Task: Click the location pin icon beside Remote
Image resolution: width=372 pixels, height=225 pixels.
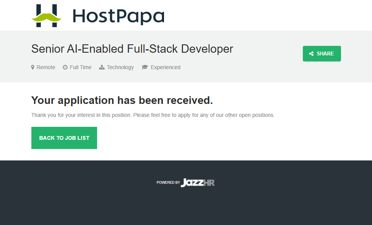Action: pos(33,67)
